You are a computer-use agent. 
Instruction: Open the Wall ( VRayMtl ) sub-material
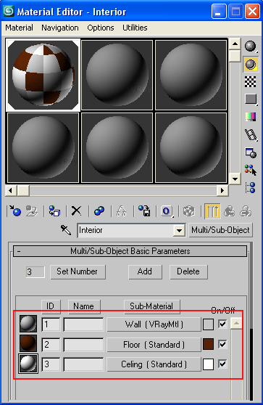154,324
